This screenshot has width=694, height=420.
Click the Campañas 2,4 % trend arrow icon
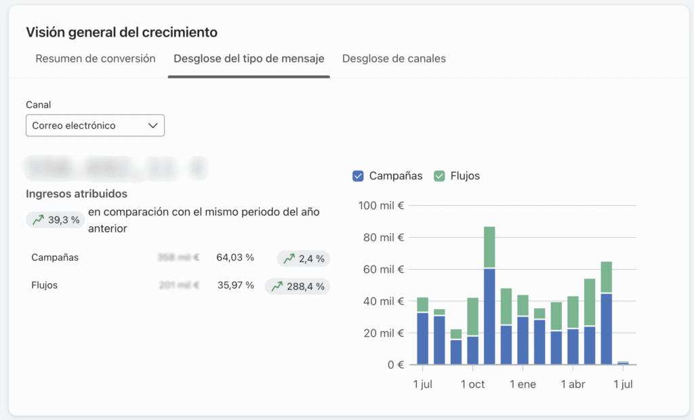coord(289,258)
